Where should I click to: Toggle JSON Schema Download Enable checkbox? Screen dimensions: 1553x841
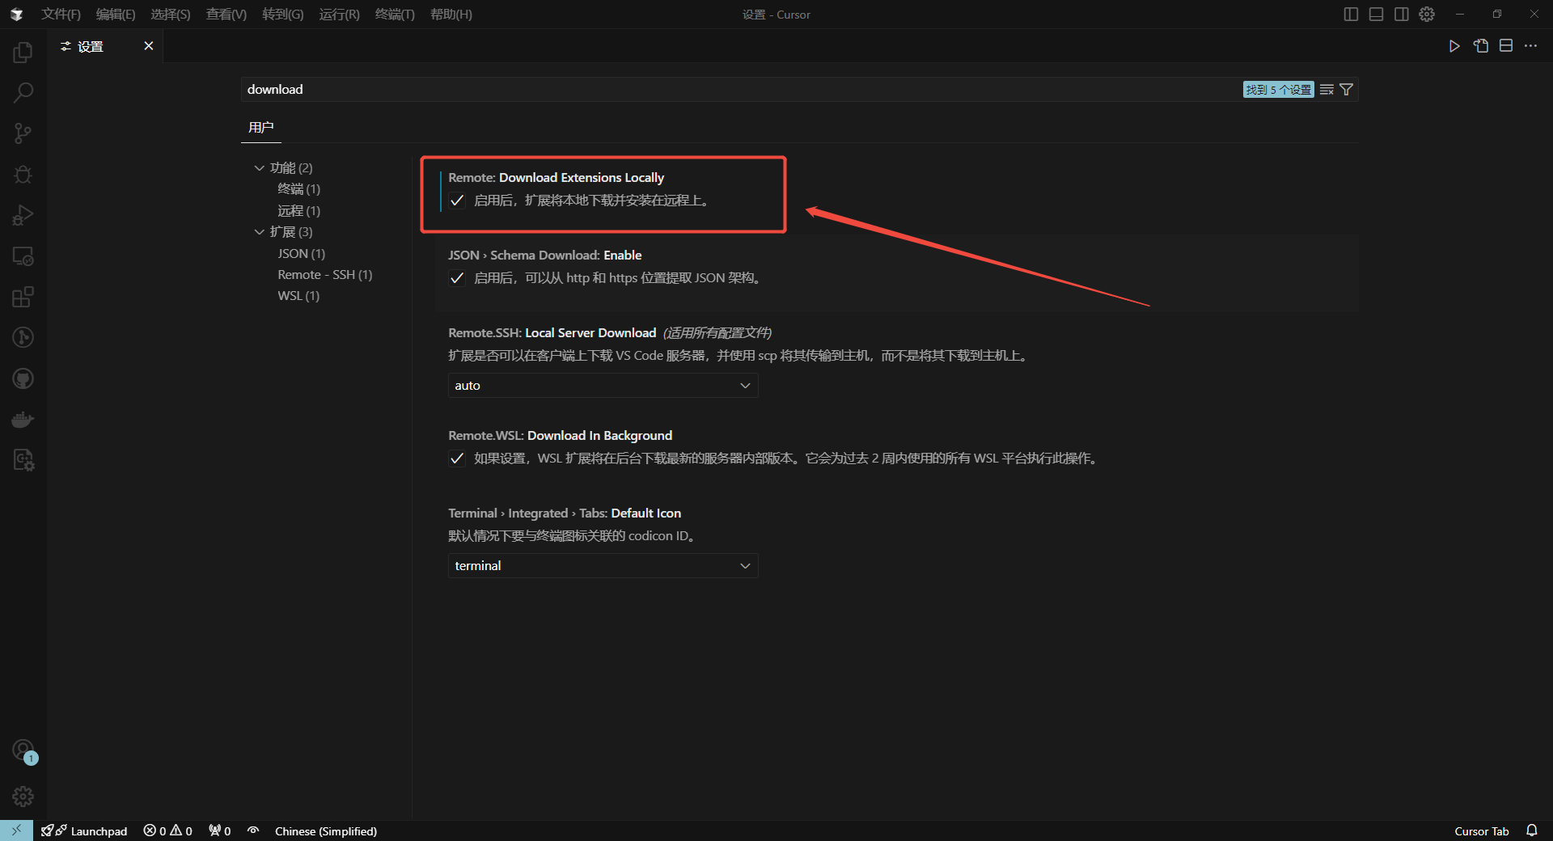point(457,278)
